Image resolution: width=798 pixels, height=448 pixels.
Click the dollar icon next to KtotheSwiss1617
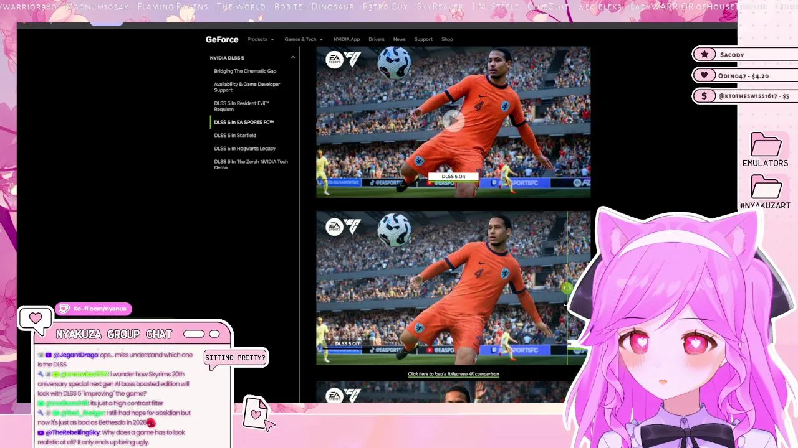point(704,96)
